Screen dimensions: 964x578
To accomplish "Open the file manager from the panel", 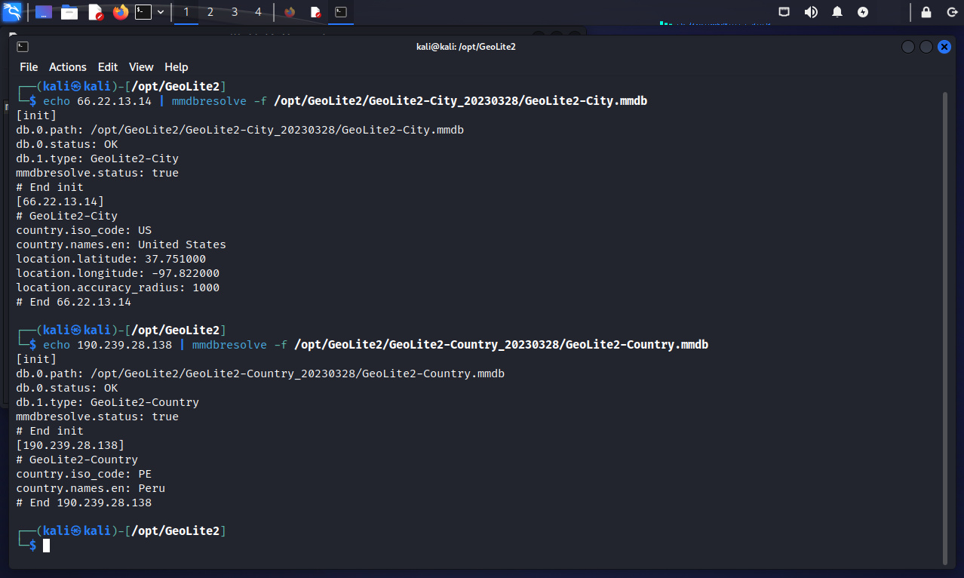I will click(69, 12).
